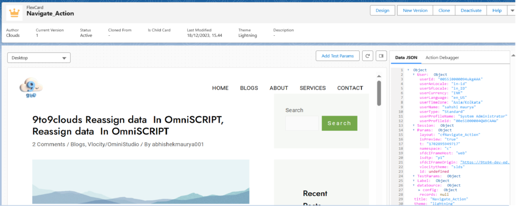Deactivate the FlexCard

[471, 11]
